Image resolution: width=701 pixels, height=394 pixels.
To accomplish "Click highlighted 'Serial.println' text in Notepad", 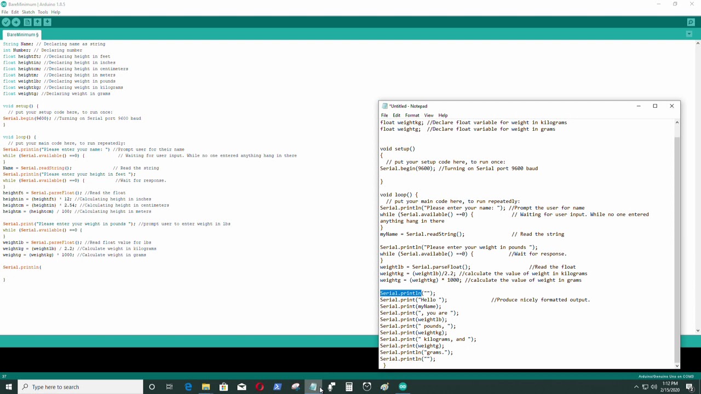I will [401, 293].
